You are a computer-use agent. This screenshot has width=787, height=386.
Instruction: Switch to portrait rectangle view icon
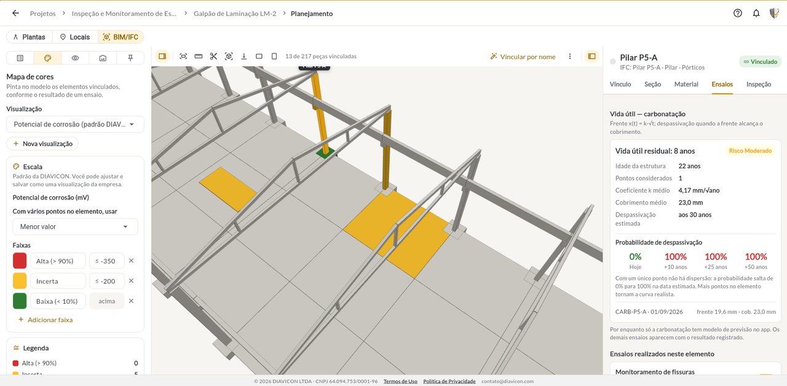pos(274,56)
